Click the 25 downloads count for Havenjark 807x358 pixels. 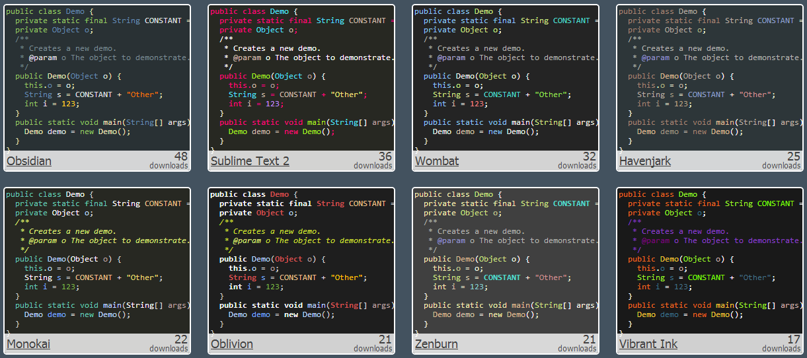tap(781, 161)
